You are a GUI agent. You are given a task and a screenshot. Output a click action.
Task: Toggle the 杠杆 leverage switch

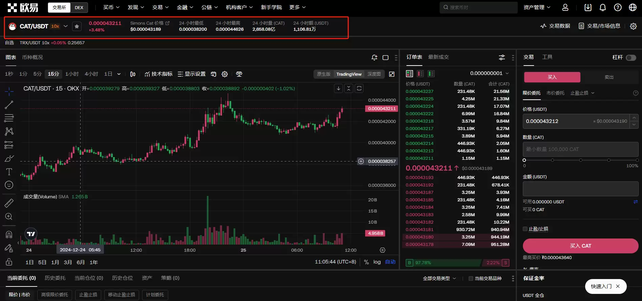(x=631, y=58)
